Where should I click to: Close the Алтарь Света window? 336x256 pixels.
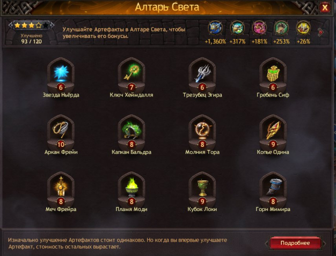(325, 7)
